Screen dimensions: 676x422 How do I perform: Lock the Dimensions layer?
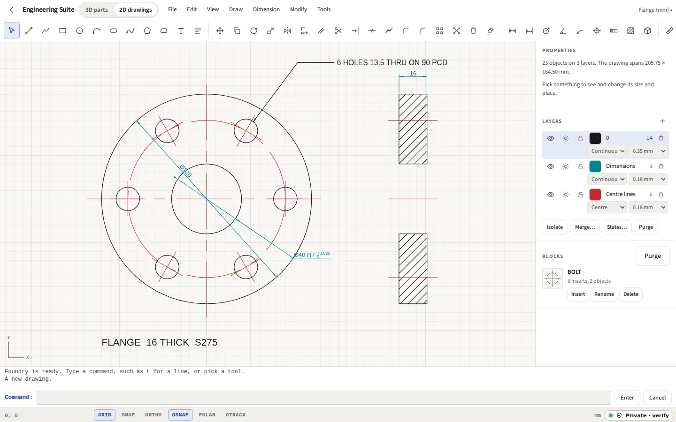coord(581,166)
